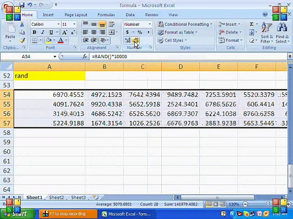Click Insert cells button
Image resolution: width=293 pixels, height=219 pixels.
230,24
